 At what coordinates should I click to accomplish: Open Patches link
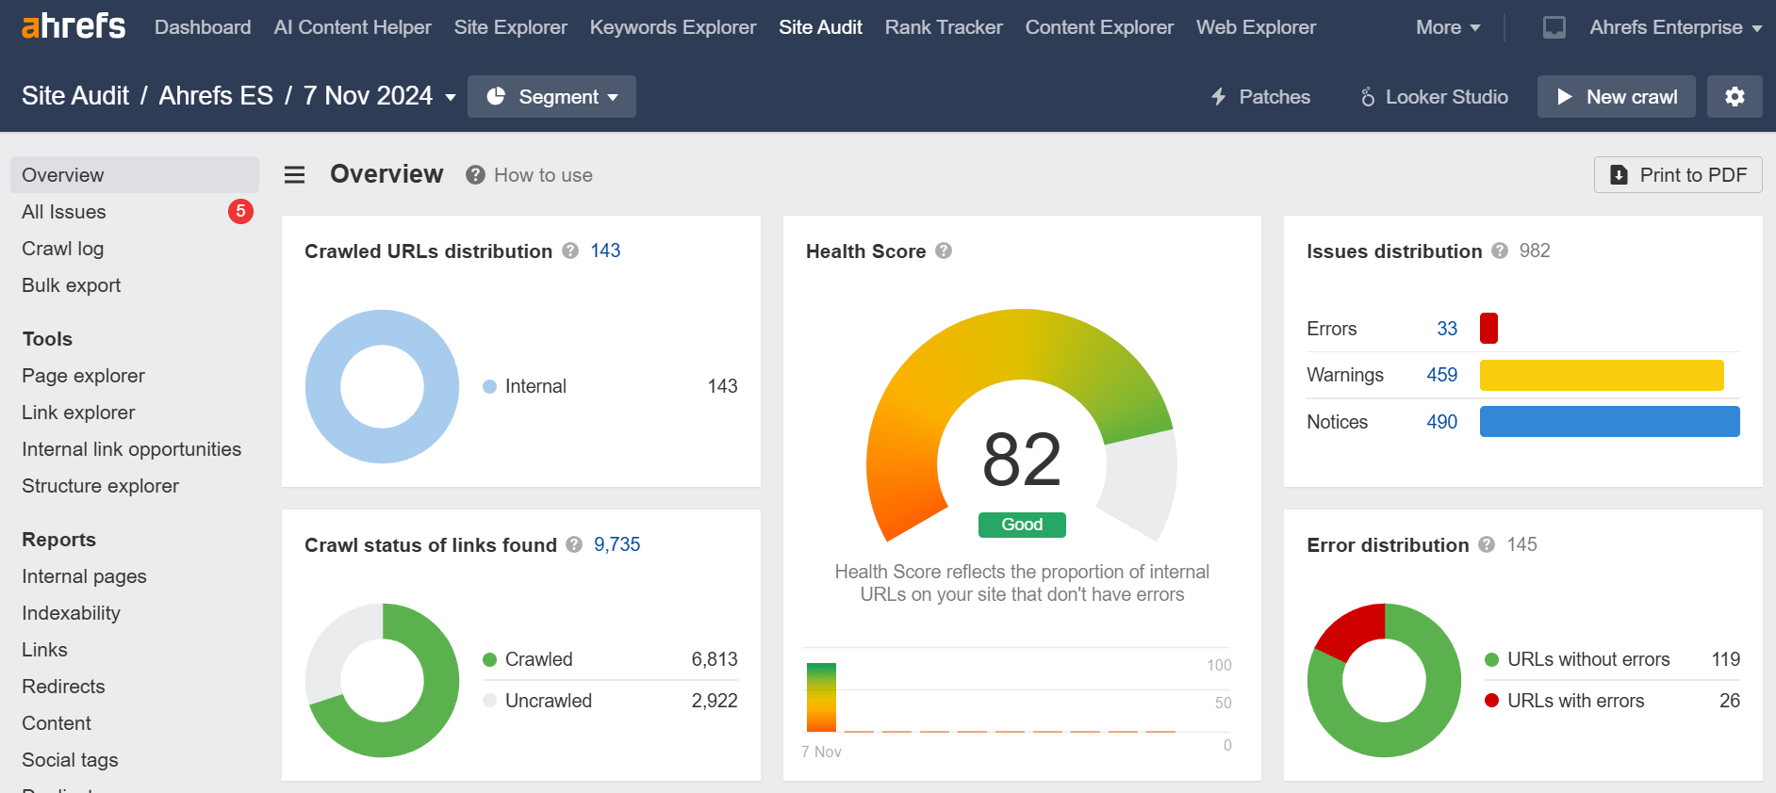coord(1260,97)
